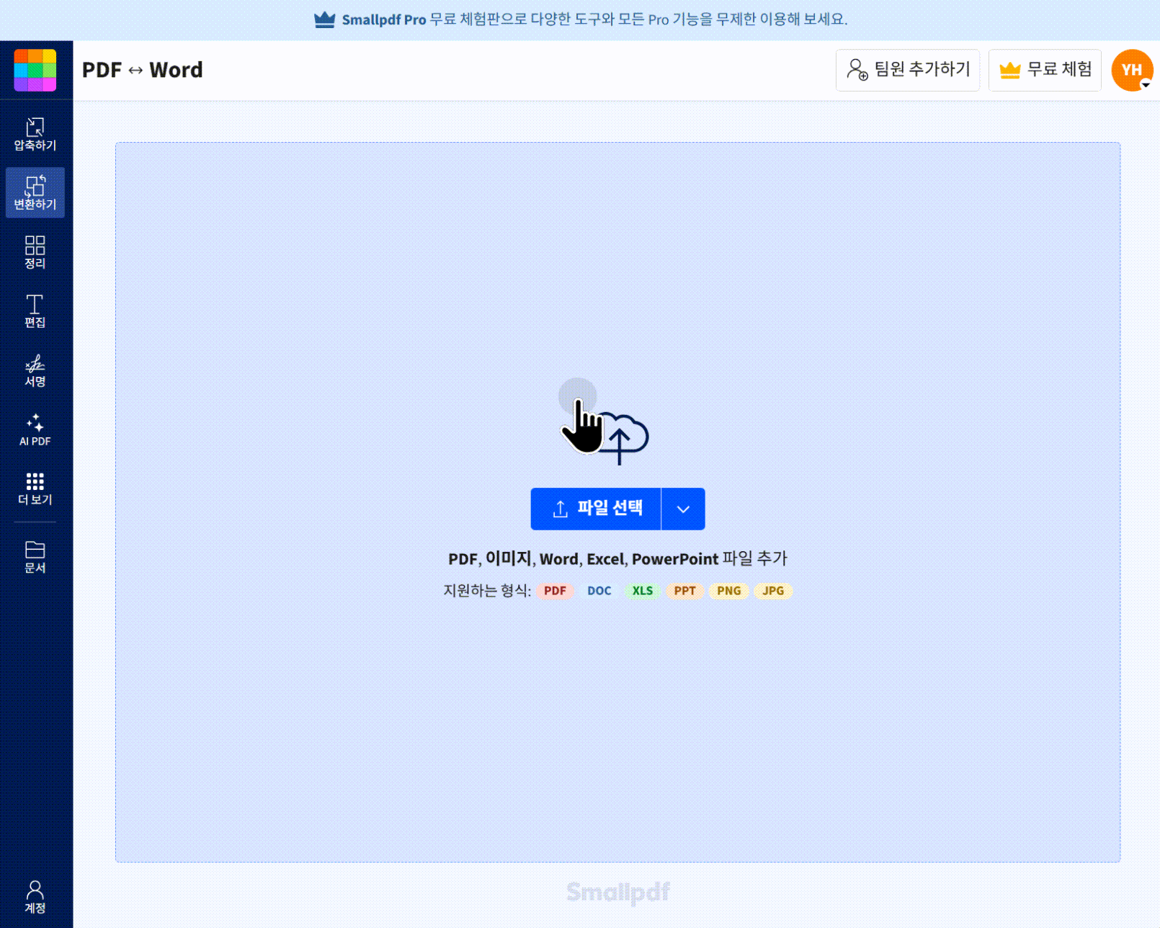Open the 편집 edit tool

coord(35,311)
